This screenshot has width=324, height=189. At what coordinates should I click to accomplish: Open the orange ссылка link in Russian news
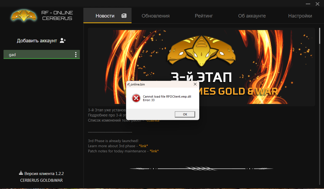(153, 121)
